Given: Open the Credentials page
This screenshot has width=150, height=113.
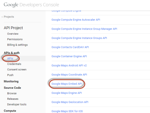Looking at the screenshot, I should [x=14, y=64].
